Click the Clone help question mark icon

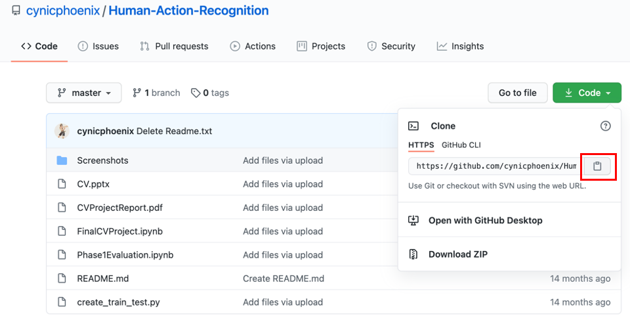click(605, 126)
